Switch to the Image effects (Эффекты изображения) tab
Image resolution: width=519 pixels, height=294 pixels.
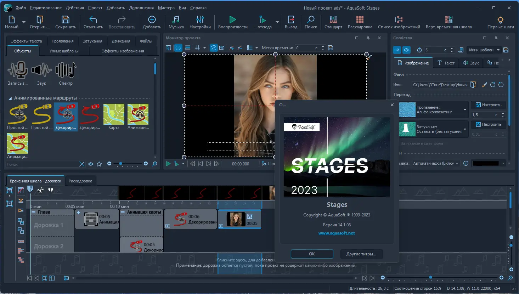[x=123, y=51]
